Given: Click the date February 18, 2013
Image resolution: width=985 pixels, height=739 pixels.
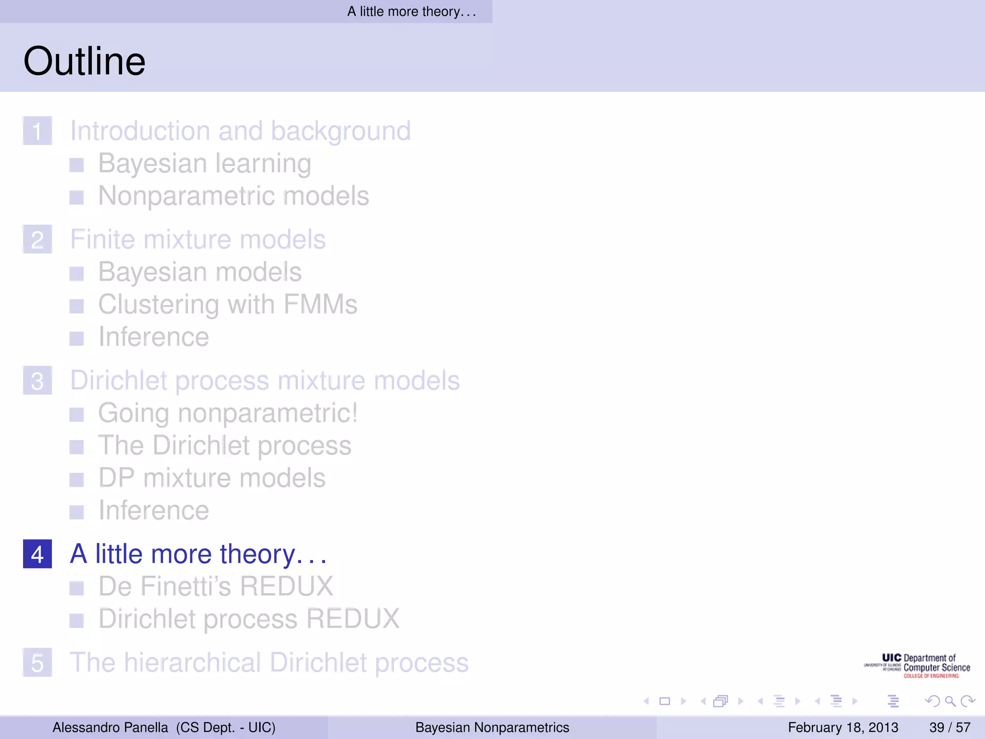Looking at the screenshot, I should [843, 727].
